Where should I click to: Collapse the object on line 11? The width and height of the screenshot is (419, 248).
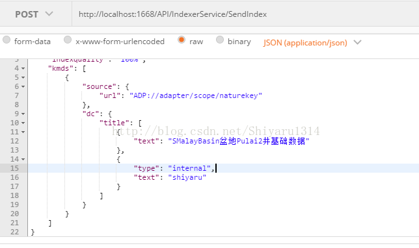[23, 132]
